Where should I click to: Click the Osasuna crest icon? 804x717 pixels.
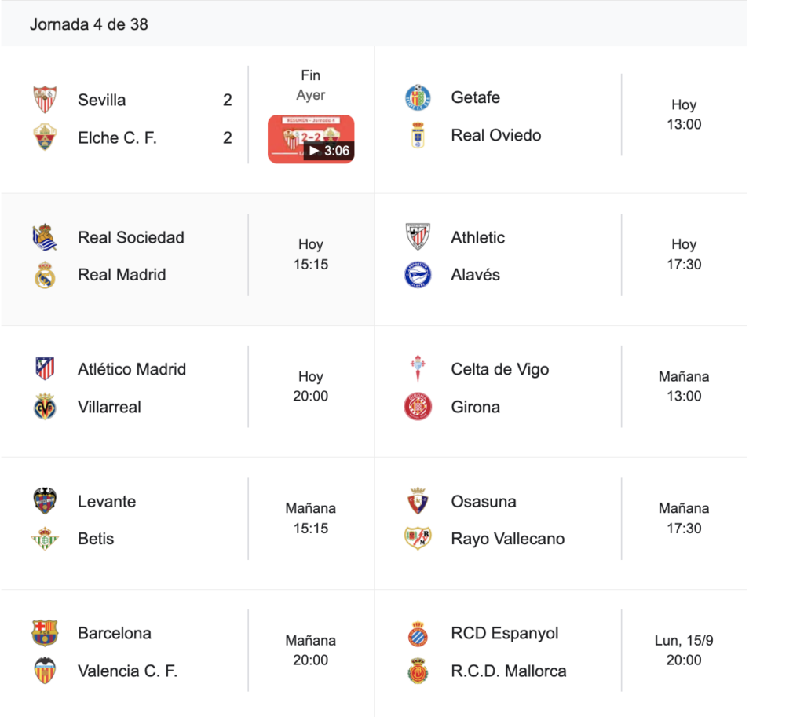click(x=418, y=501)
